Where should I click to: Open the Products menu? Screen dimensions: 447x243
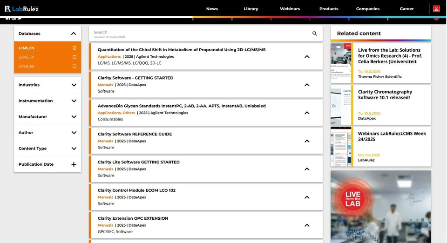[329, 9]
